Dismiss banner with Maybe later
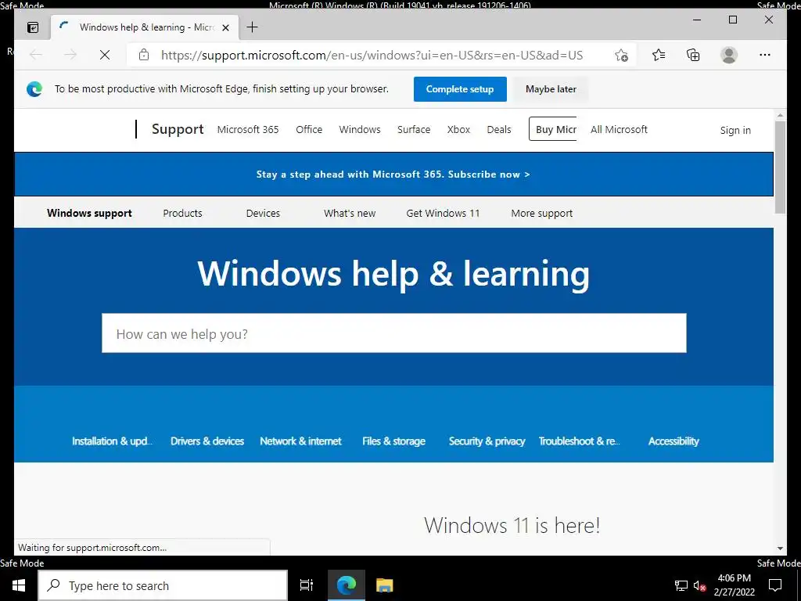The width and height of the screenshot is (801, 601). [551, 89]
